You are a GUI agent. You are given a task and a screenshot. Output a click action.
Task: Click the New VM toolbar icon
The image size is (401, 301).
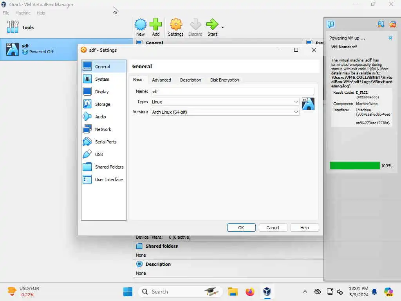click(141, 24)
